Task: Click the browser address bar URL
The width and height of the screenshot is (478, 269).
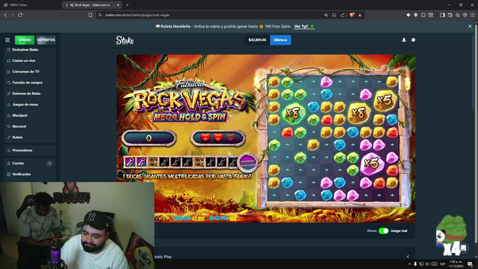Action: coord(137,15)
